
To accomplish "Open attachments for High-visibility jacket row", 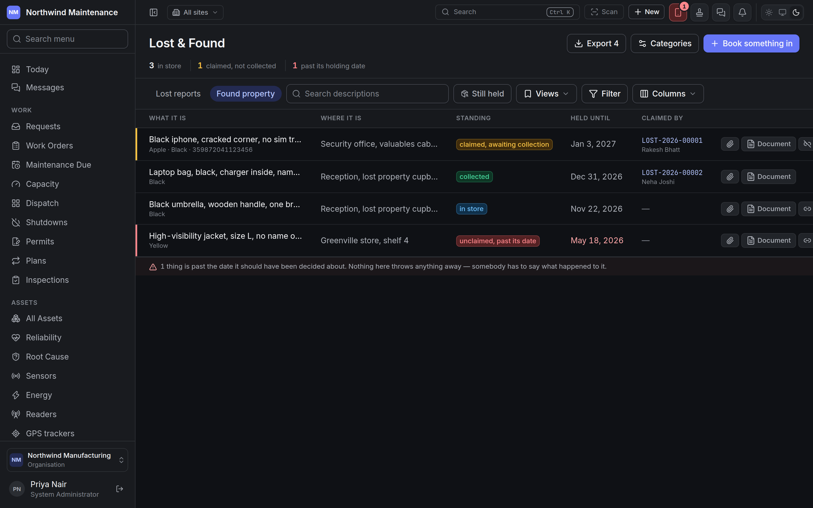I will [x=730, y=240].
